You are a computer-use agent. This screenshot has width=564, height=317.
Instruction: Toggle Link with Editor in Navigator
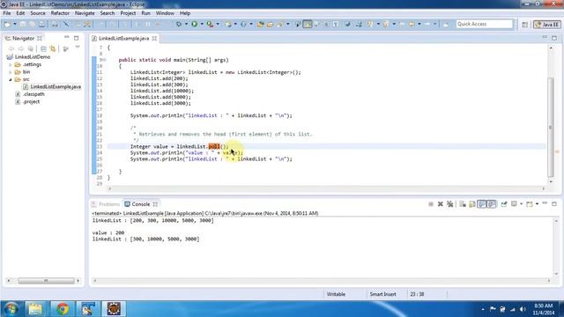coord(53,48)
